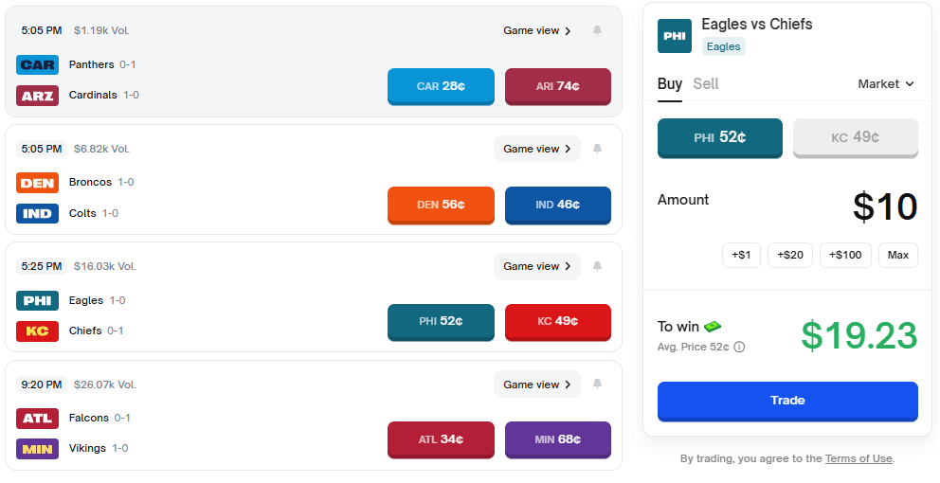Click the $6.82k Vol. label
This screenshot has height=483, width=940.
tap(102, 149)
